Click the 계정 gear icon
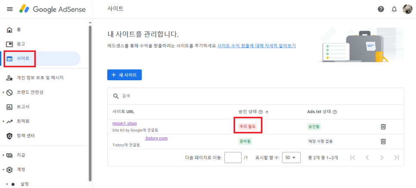Image resolution: width=416 pixels, height=188 pixels. [9, 170]
